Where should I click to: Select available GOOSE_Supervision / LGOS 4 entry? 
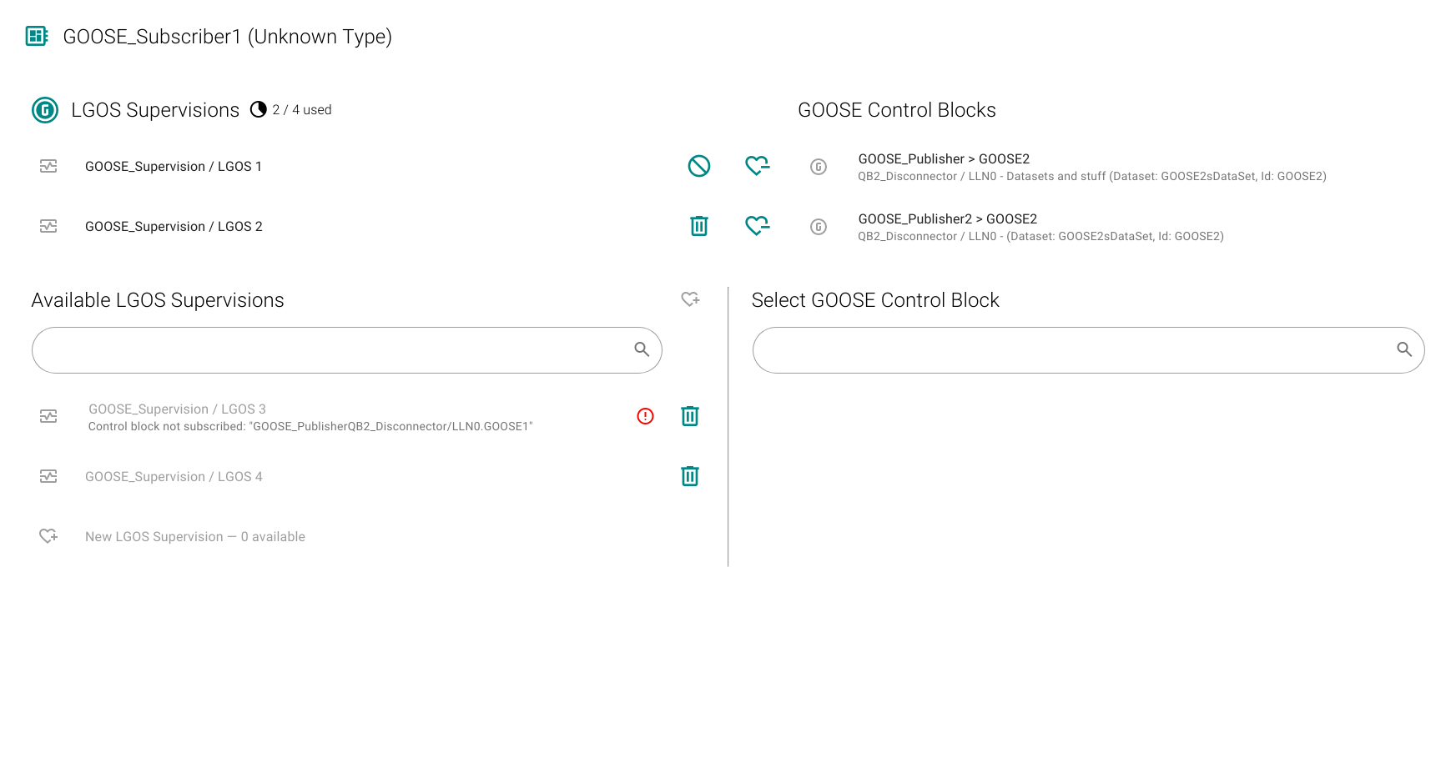(350, 476)
